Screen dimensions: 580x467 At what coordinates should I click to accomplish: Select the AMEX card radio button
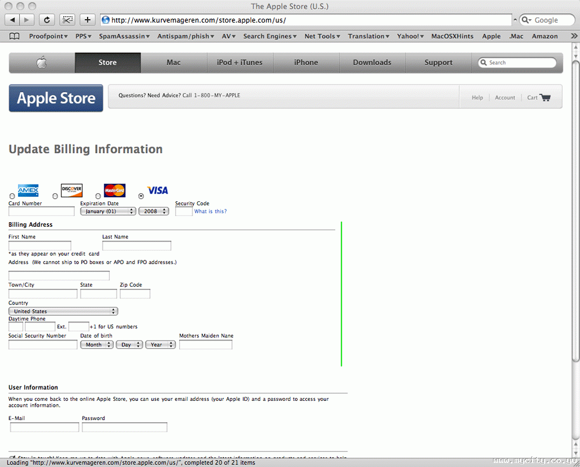pyautogui.click(x=12, y=196)
